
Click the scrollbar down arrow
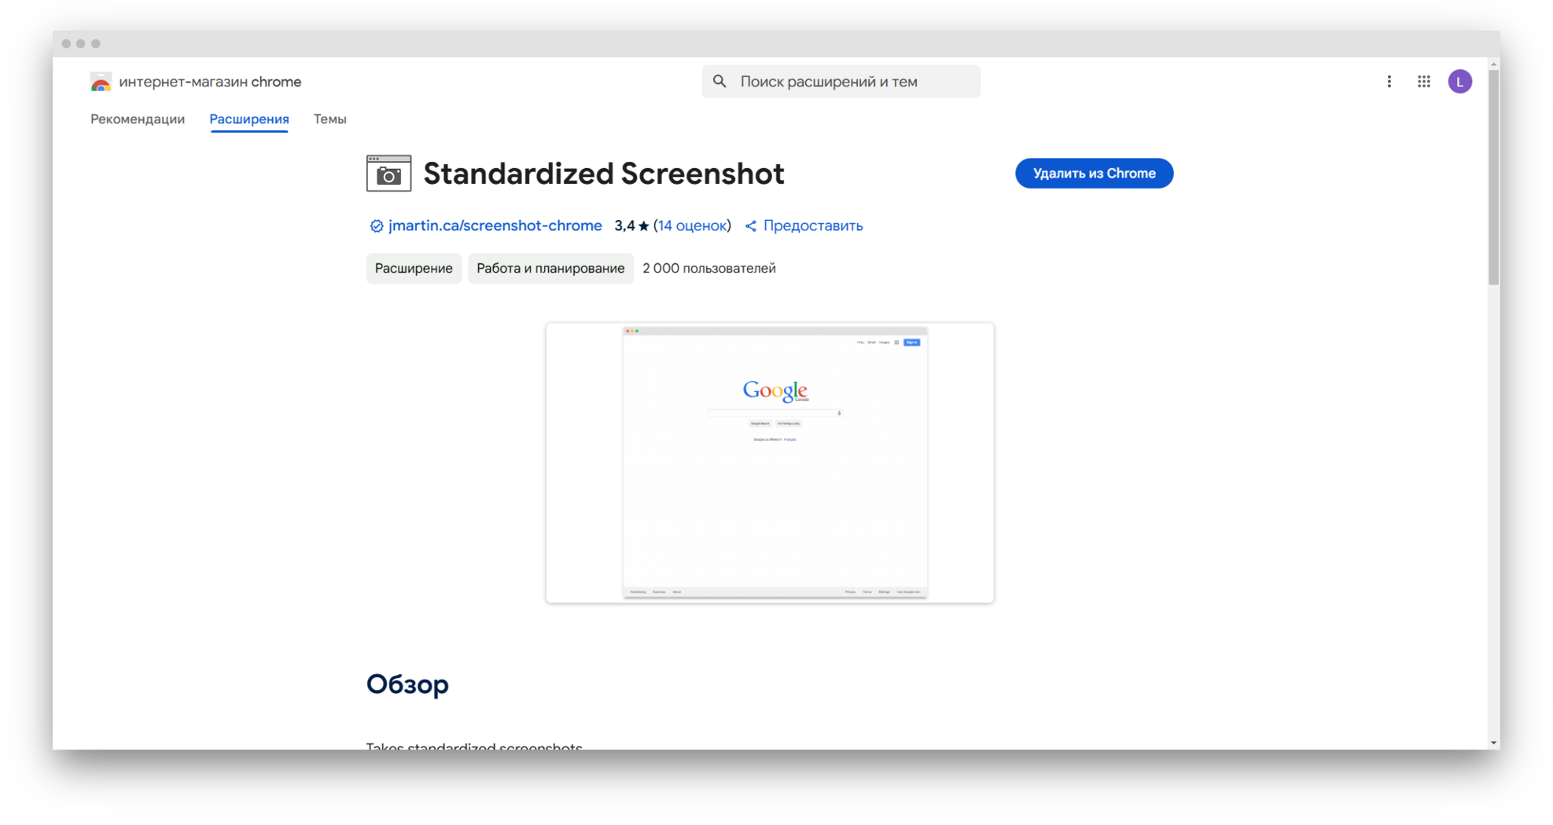(x=1493, y=742)
